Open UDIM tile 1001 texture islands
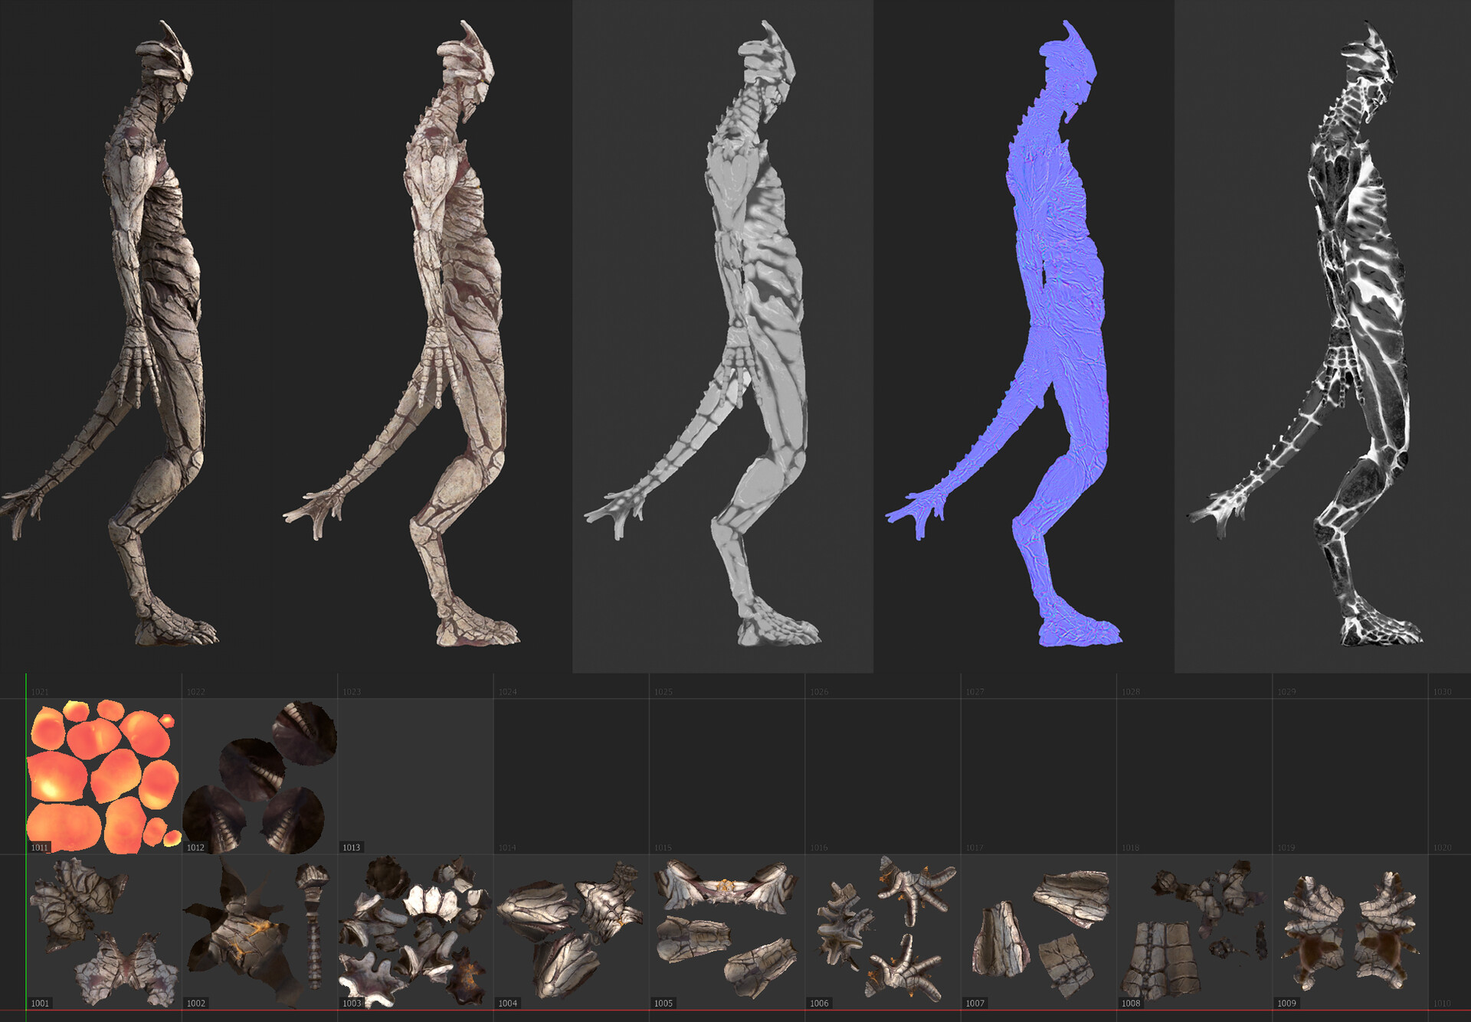The height and width of the screenshot is (1022, 1471). coord(104,932)
